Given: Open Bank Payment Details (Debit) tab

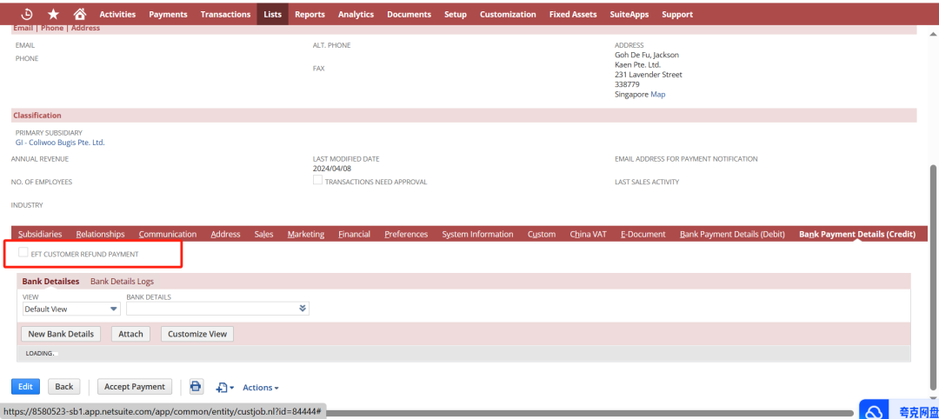Looking at the screenshot, I should coord(732,234).
